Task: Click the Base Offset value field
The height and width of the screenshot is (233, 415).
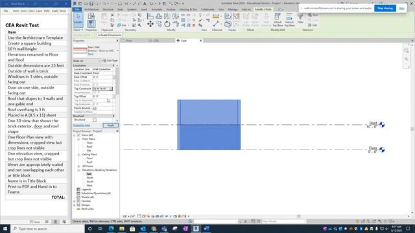Action: pos(102,77)
